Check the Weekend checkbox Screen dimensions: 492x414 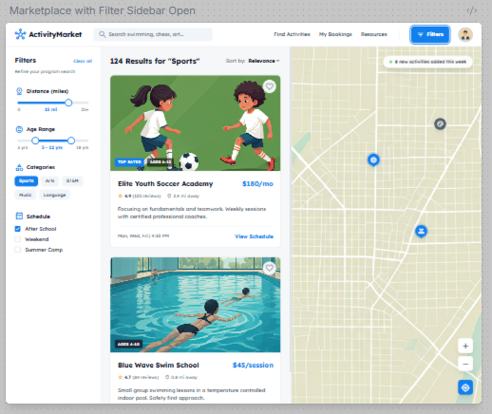(18, 239)
